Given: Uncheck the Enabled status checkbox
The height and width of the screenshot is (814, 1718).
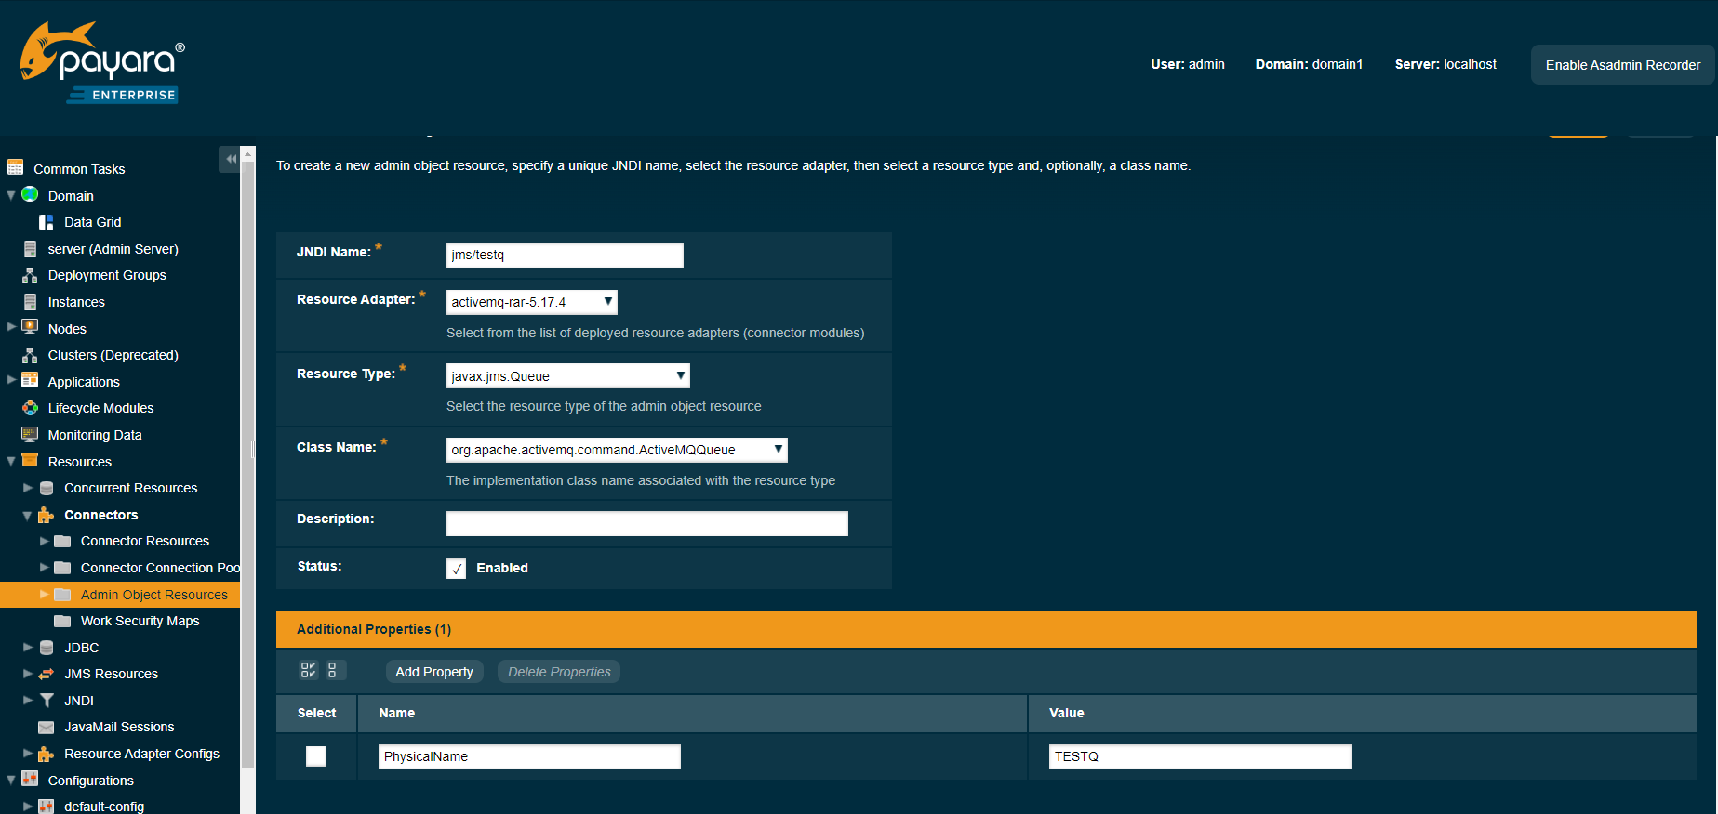Looking at the screenshot, I should [x=456, y=568].
